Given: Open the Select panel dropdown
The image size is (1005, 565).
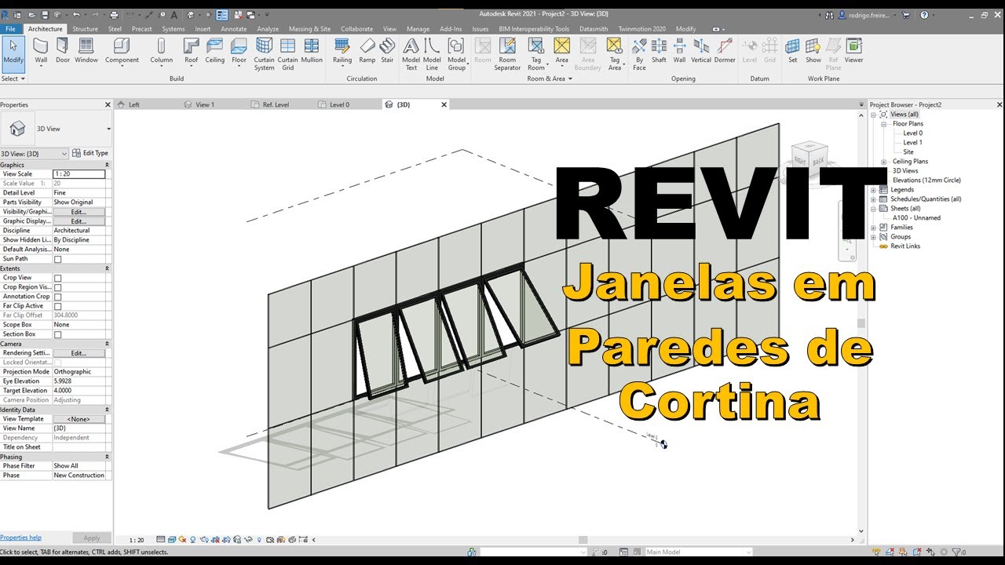Looking at the screenshot, I should click(x=13, y=78).
